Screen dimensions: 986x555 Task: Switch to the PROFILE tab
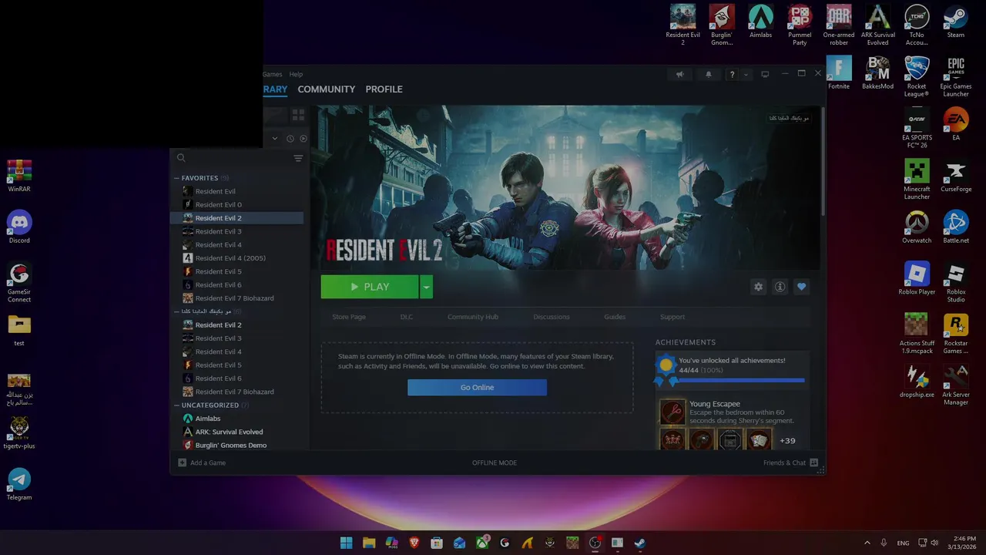pos(384,89)
